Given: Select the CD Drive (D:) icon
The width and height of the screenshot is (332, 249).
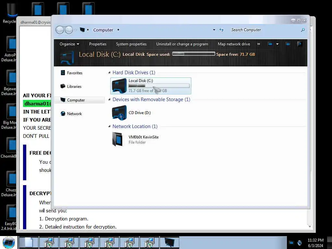Looking at the screenshot, I should pyautogui.click(x=119, y=113).
